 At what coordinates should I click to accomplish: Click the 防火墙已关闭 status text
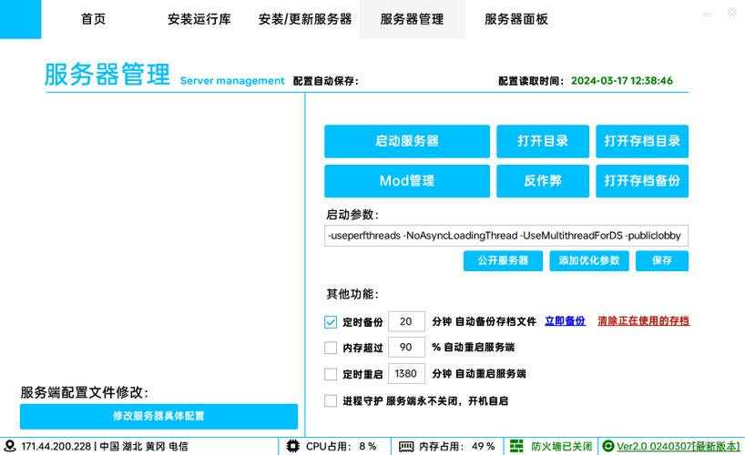[x=562, y=447]
